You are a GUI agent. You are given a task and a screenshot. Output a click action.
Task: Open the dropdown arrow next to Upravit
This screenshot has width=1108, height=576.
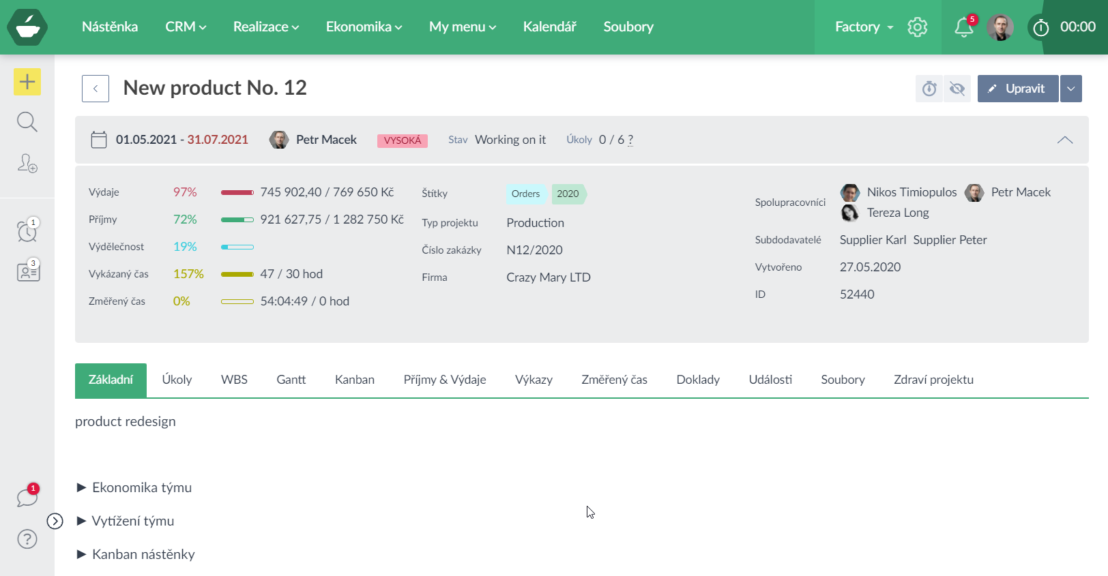(x=1070, y=89)
